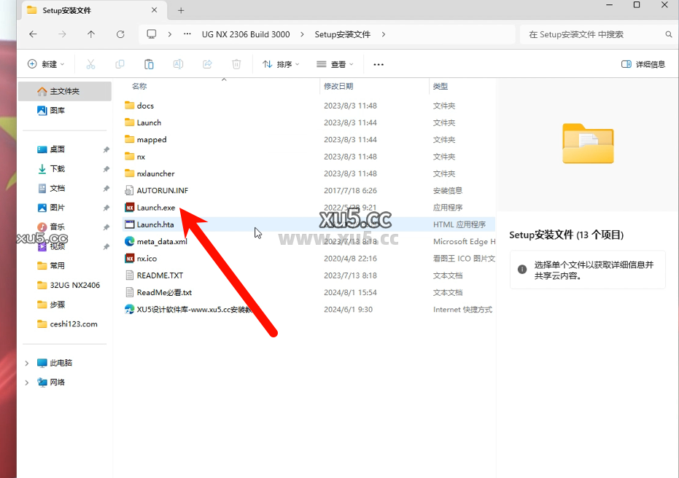This screenshot has width=679, height=478.
Task: Expand the 此电脑 tree node
Action: pyautogui.click(x=27, y=362)
